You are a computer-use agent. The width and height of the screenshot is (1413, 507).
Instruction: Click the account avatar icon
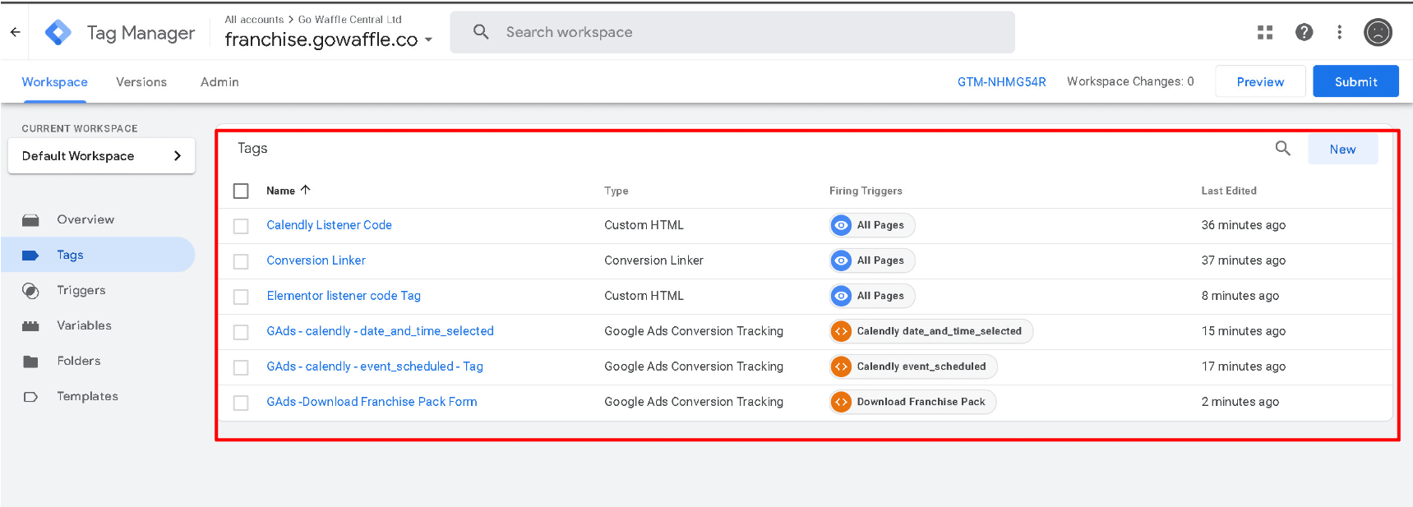click(1377, 32)
